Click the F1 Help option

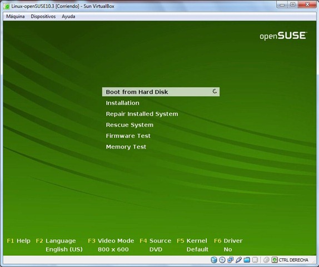click(18, 241)
